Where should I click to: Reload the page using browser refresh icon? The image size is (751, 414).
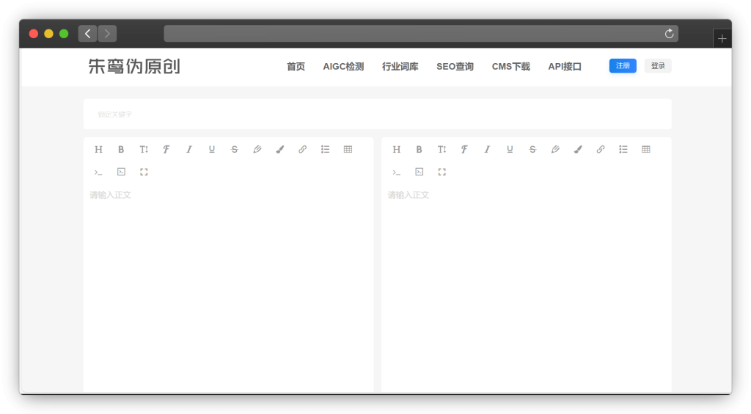point(669,34)
